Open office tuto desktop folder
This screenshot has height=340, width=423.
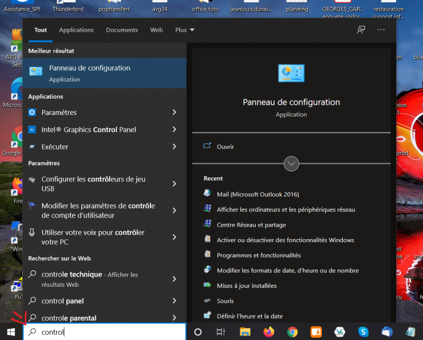click(206, 6)
